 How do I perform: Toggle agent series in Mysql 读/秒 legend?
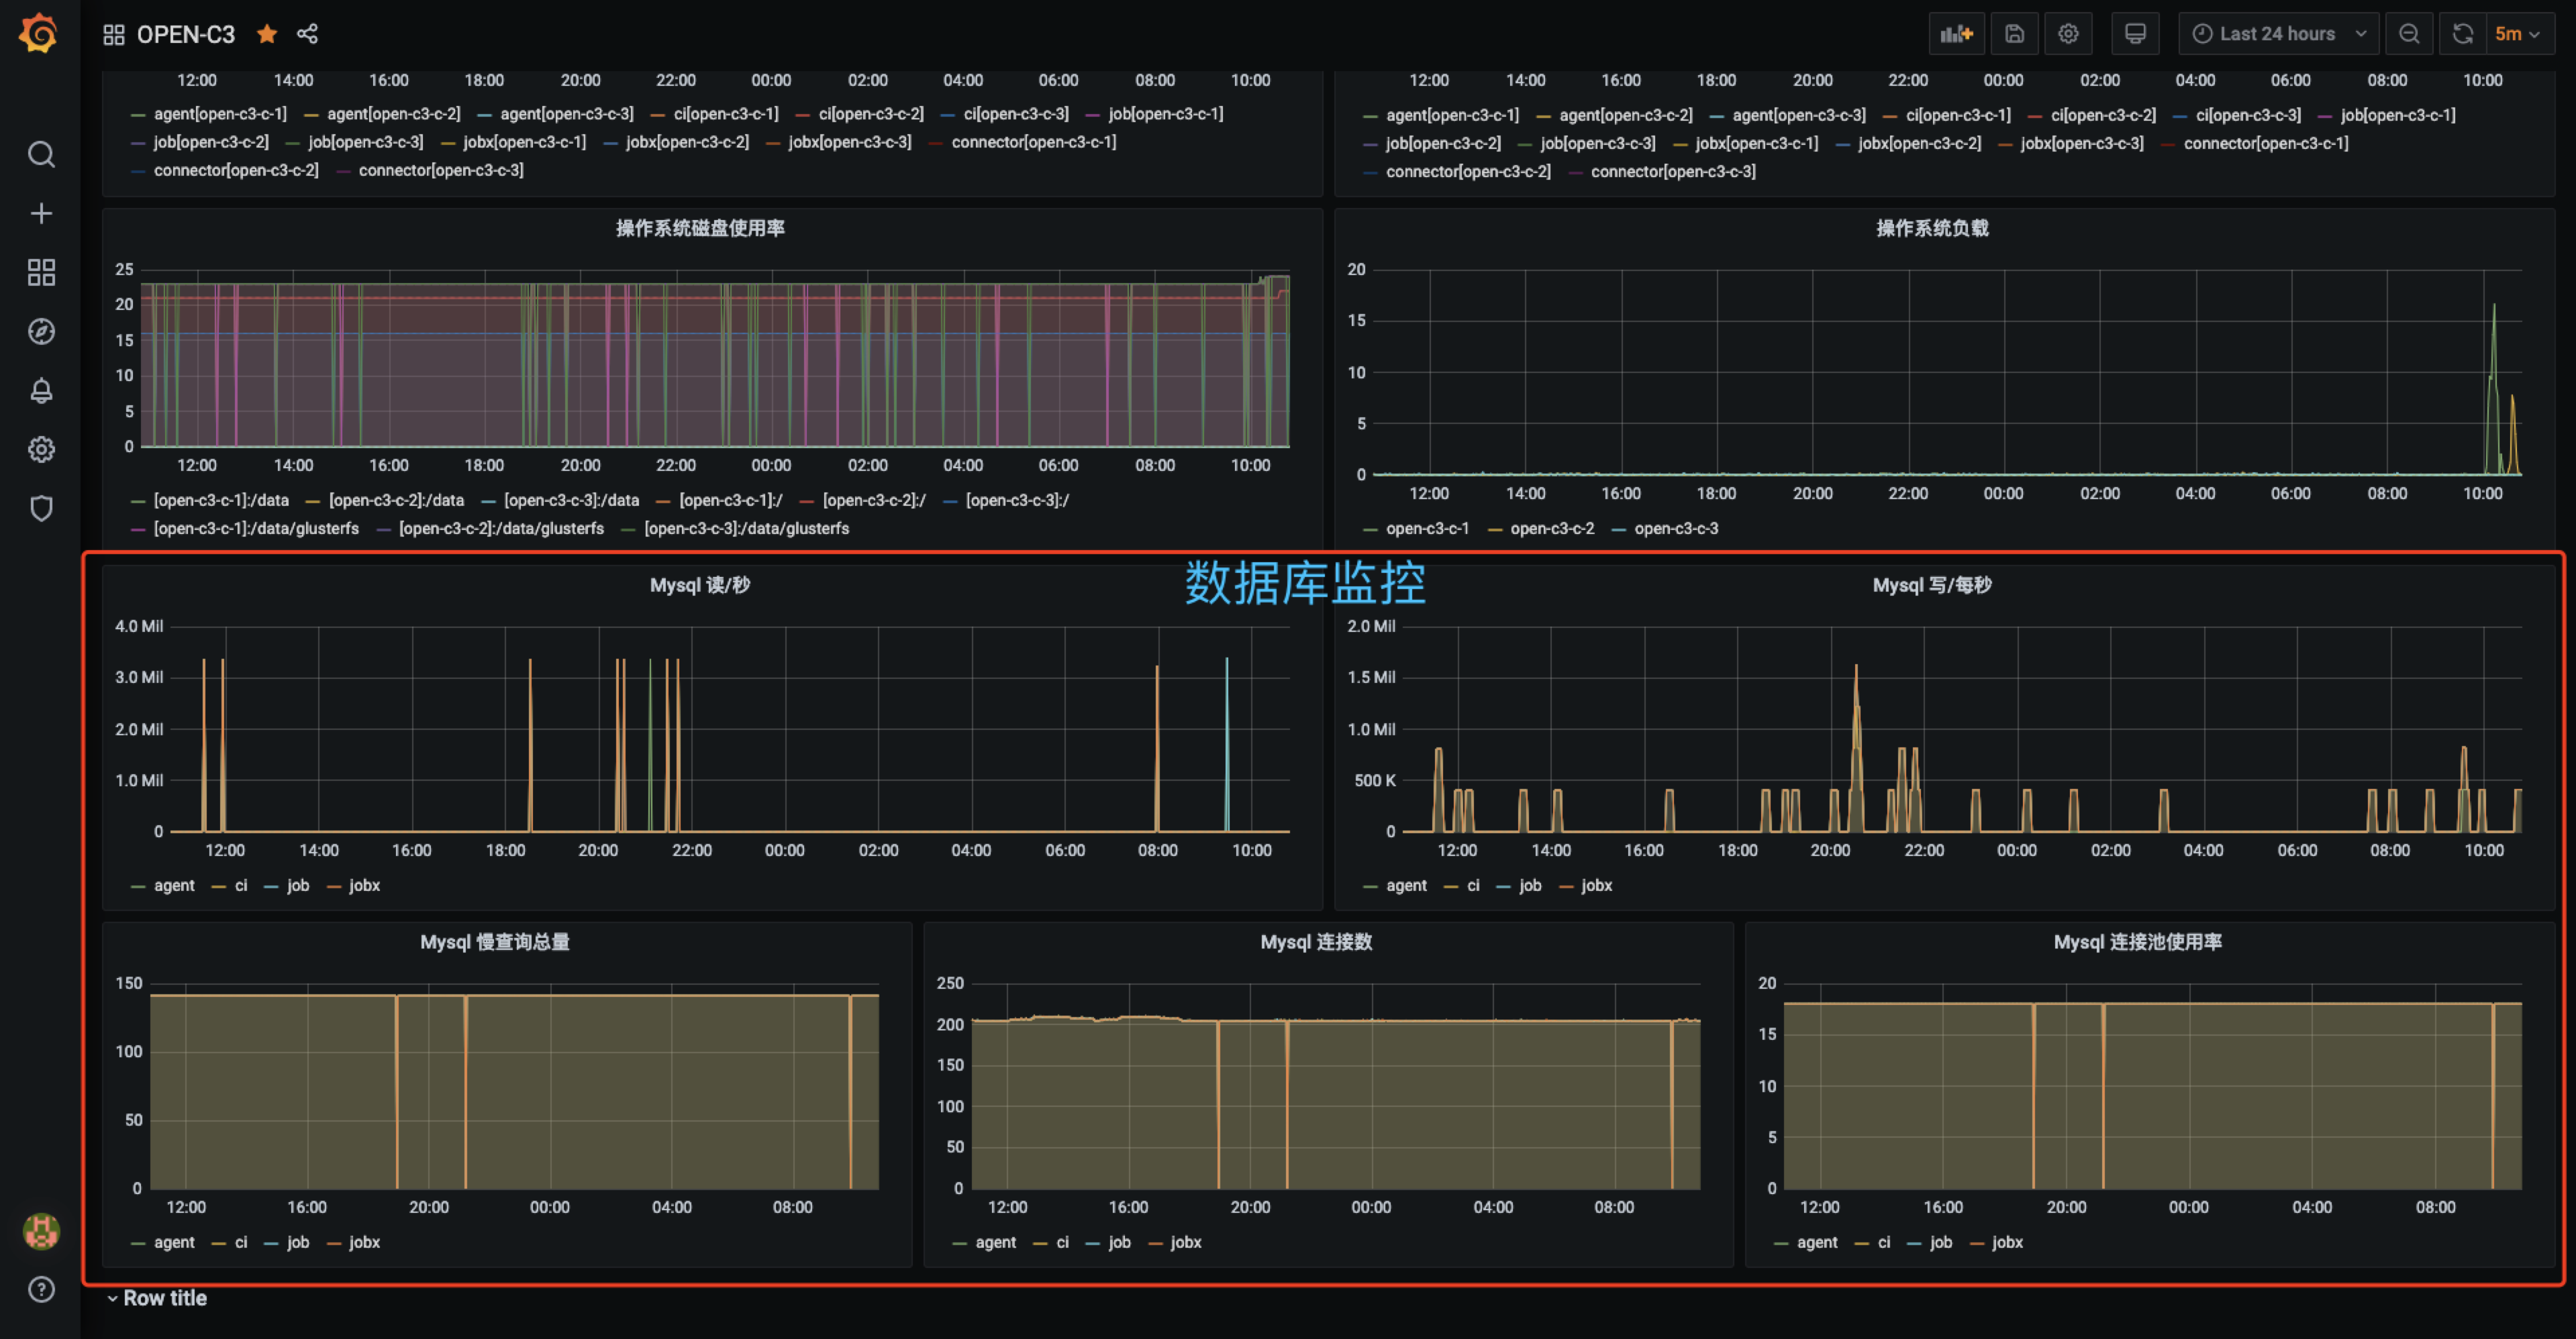(x=174, y=886)
